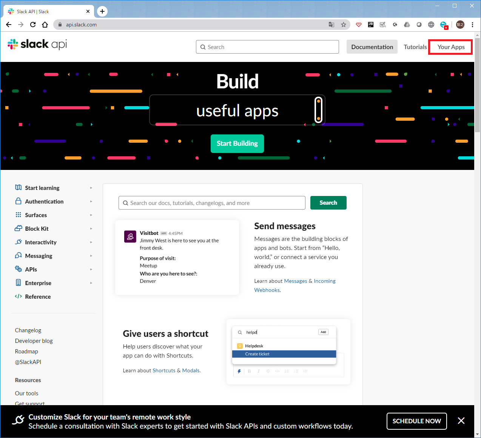Click the green Search button
This screenshot has width=481, height=438.
pyautogui.click(x=328, y=203)
